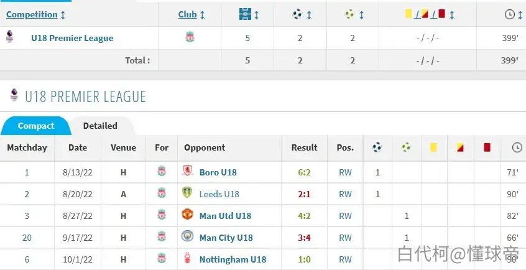This screenshot has height=270, width=526.
Task: Open Liverpool crest in summary row
Action: [x=190, y=37]
